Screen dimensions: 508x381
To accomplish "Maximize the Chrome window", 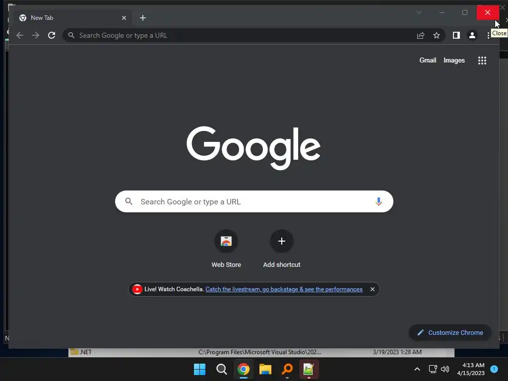I will tap(464, 12).
